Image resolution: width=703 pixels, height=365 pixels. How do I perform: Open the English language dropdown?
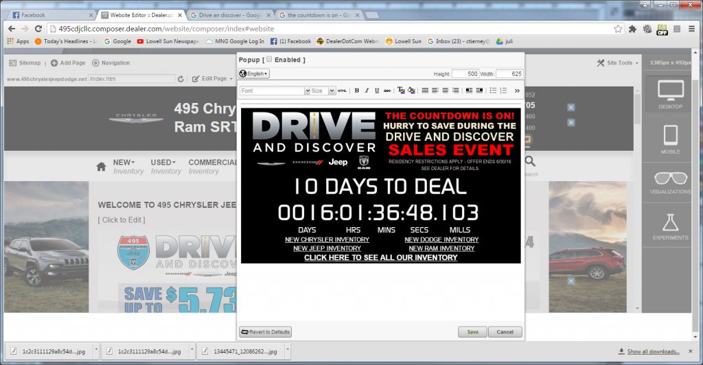point(254,73)
